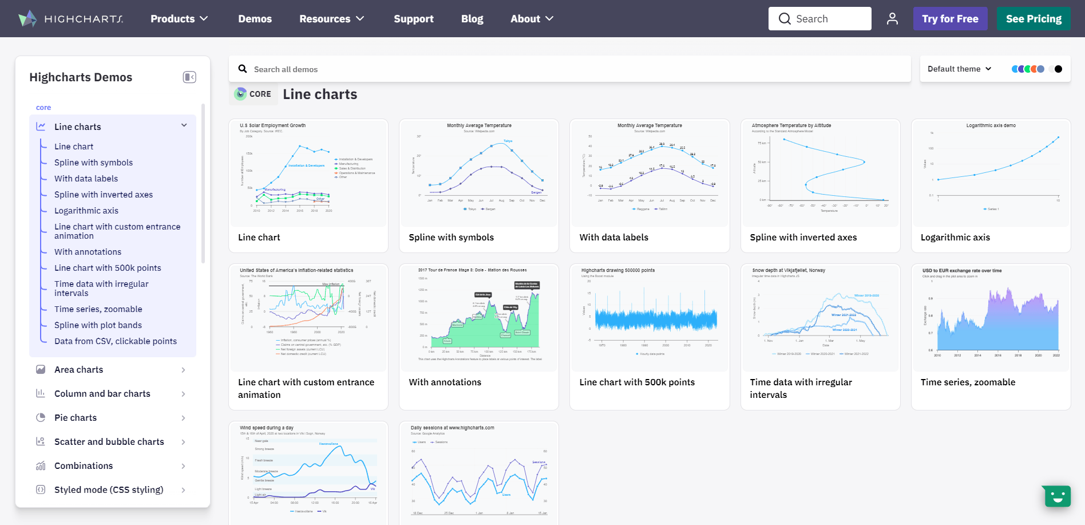Click the header Search magnifier icon
The height and width of the screenshot is (525, 1085).
(785, 19)
